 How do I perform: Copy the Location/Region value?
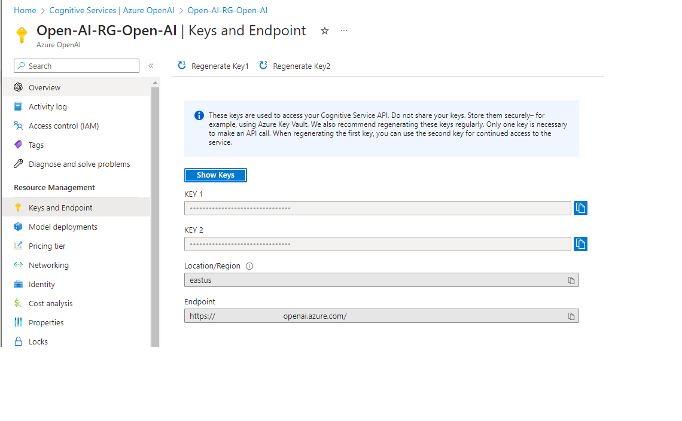tap(571, 280)
